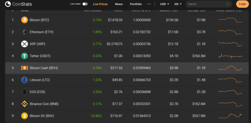Click the Ethereum (ETH) coin icon

coord(25,32)
